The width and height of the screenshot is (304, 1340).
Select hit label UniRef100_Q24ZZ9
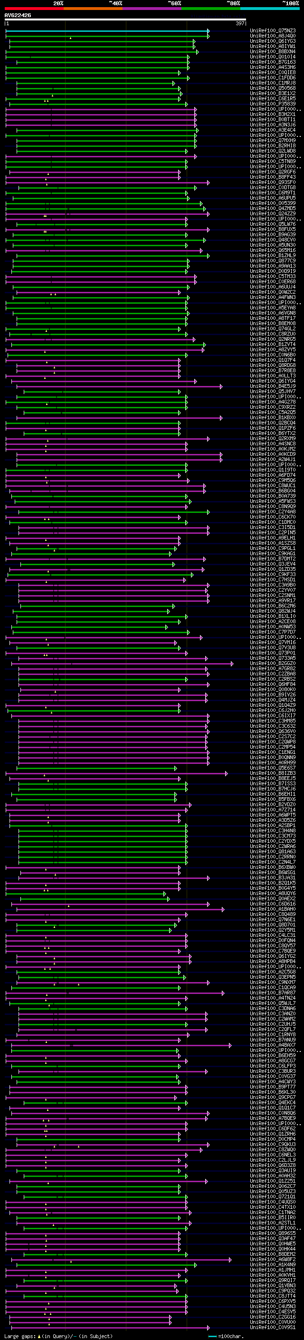tap(273, 214)
